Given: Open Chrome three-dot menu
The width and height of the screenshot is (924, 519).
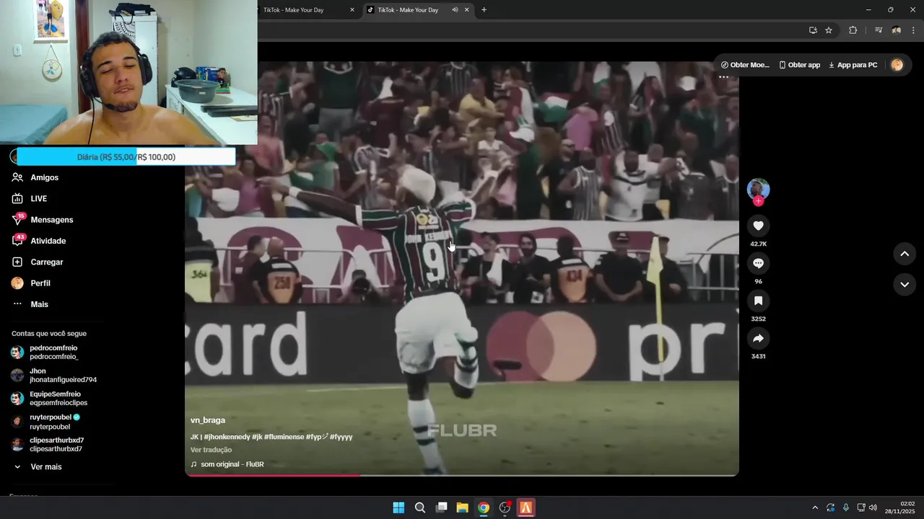Looking at the screenshot, I should coord(913,30).
